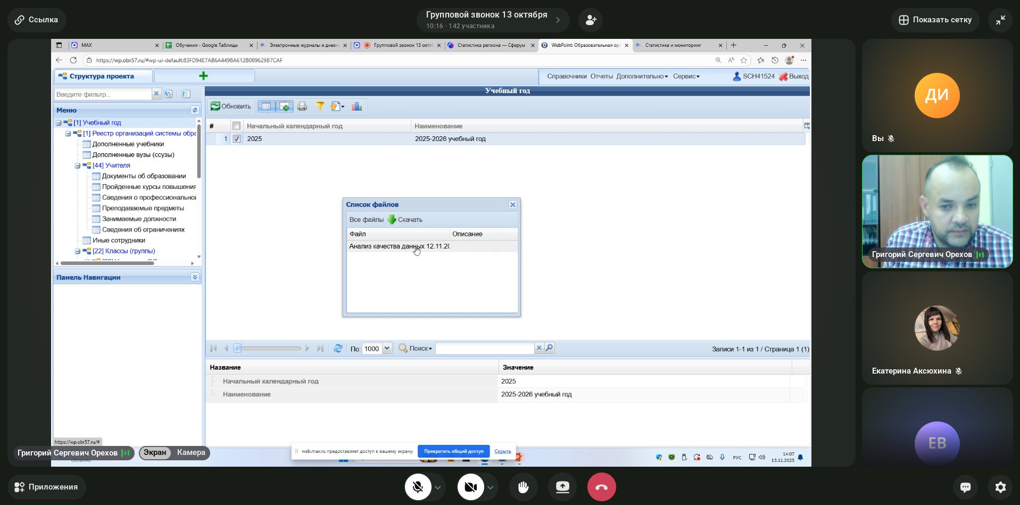Select the Экран view tab
The image size is (1020, 505).
coord(155,453)
